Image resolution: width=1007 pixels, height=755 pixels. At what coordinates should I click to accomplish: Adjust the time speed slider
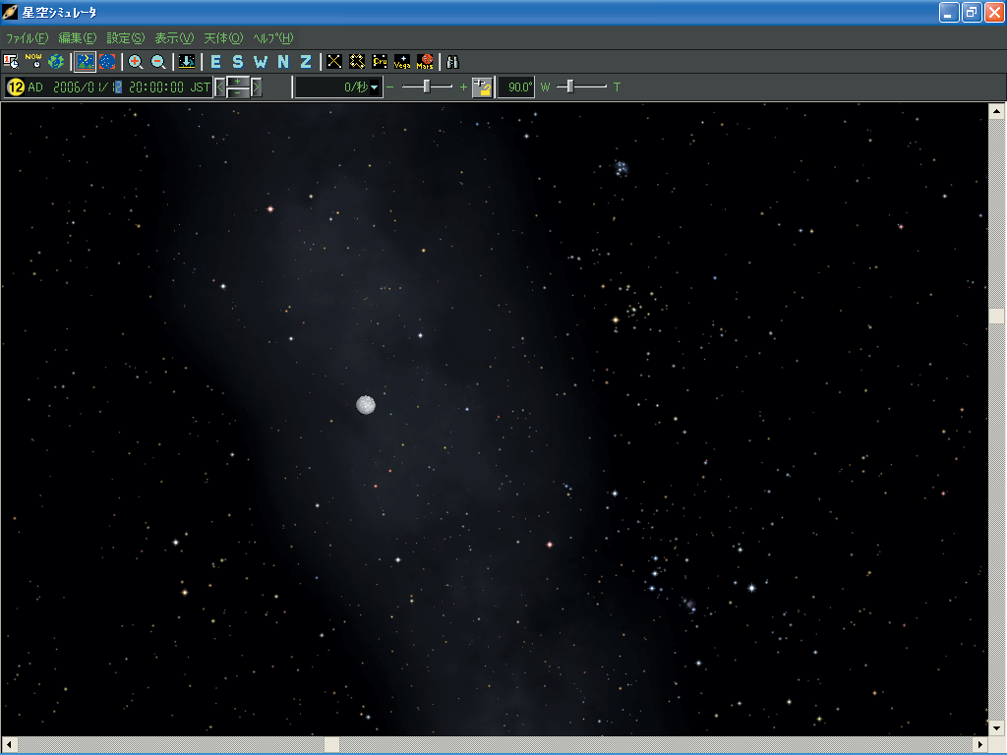(427, 87)
